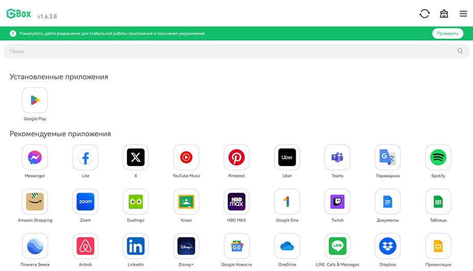Click the cleanup broom icon in header
Image resolution: width=473 pixels, height=271 pixels.
pos(444,14)
